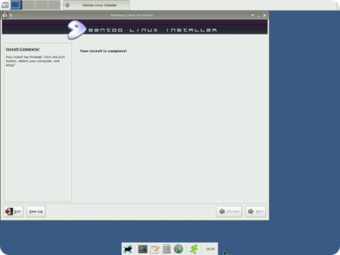Click the Gentoo logo in the banner
The image size is (340, 255).
coord(76,30)
